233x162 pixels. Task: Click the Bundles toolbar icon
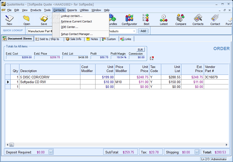click(x=113, y=20)
